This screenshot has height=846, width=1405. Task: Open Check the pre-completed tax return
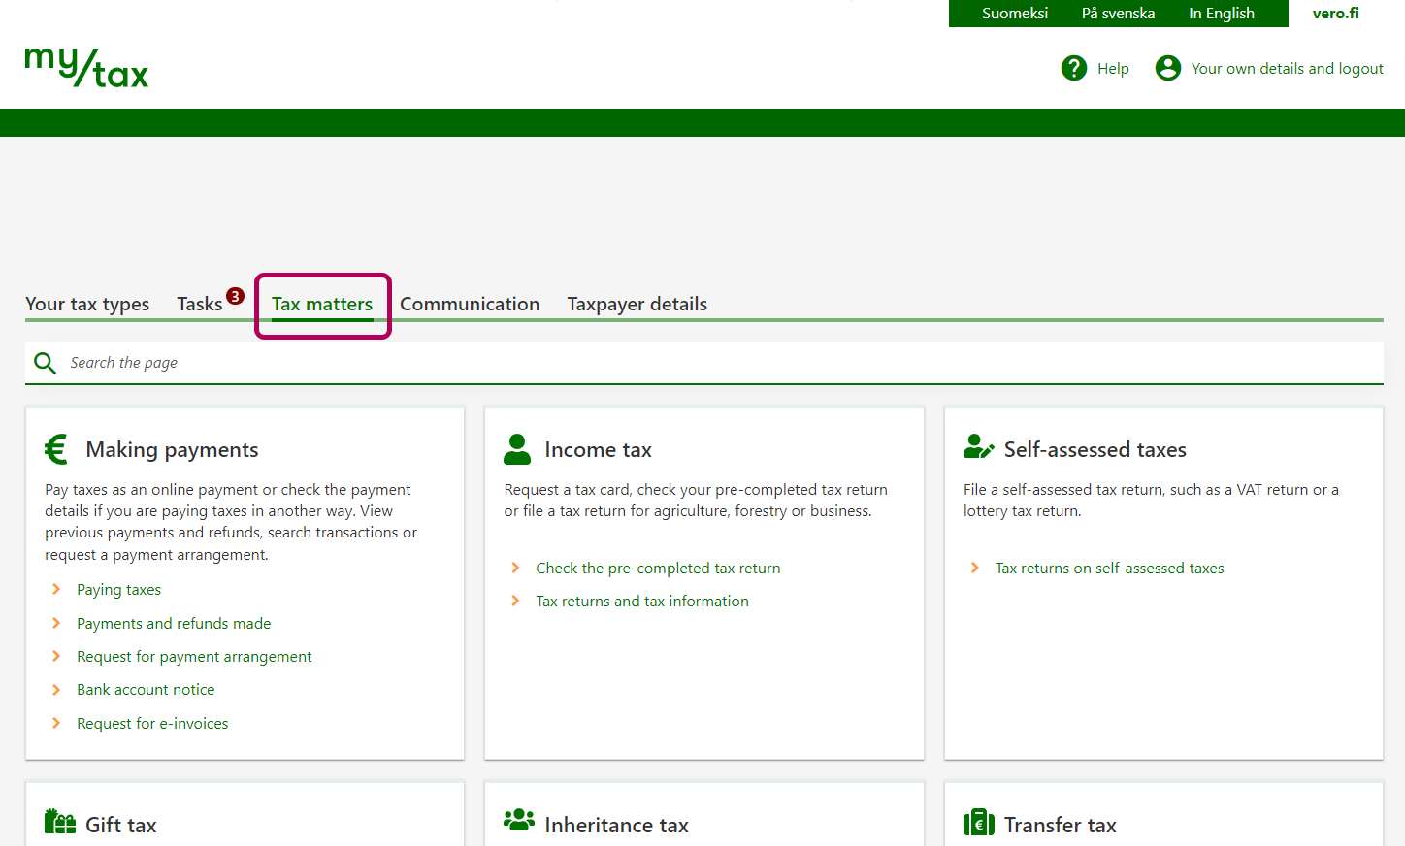click(x=658, y=569)
